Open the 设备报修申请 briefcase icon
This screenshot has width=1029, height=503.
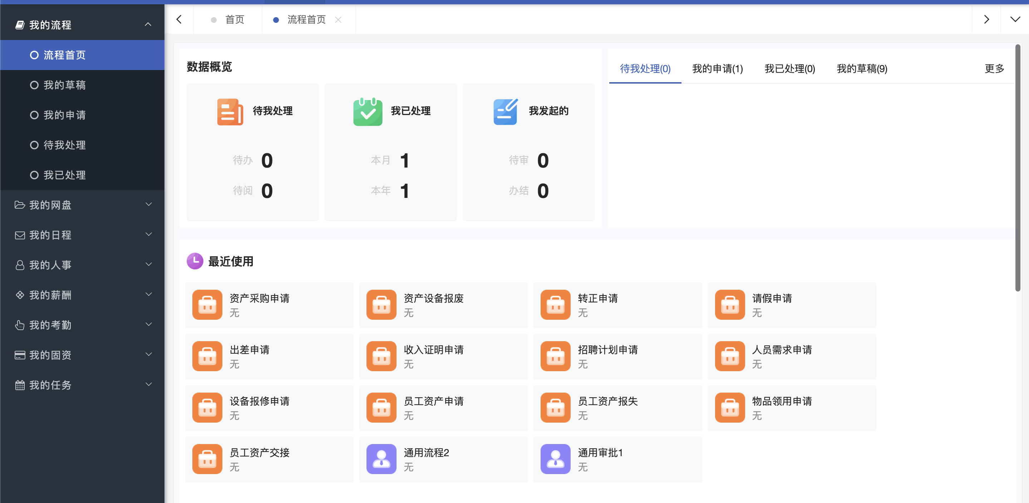[x=207, y=408]
